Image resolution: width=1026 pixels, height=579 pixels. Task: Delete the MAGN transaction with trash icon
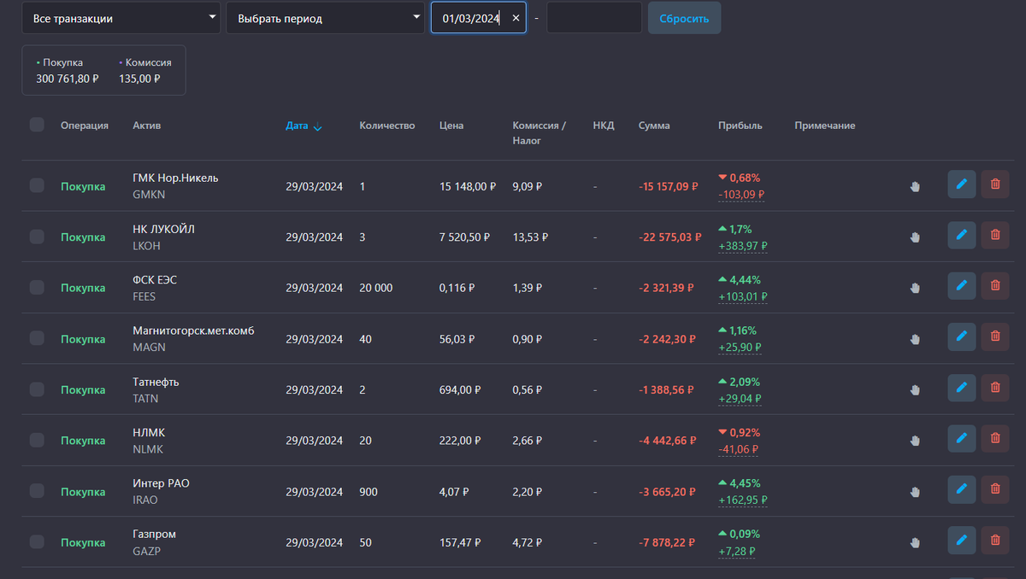pyautogui.click(x=995, y=336)
